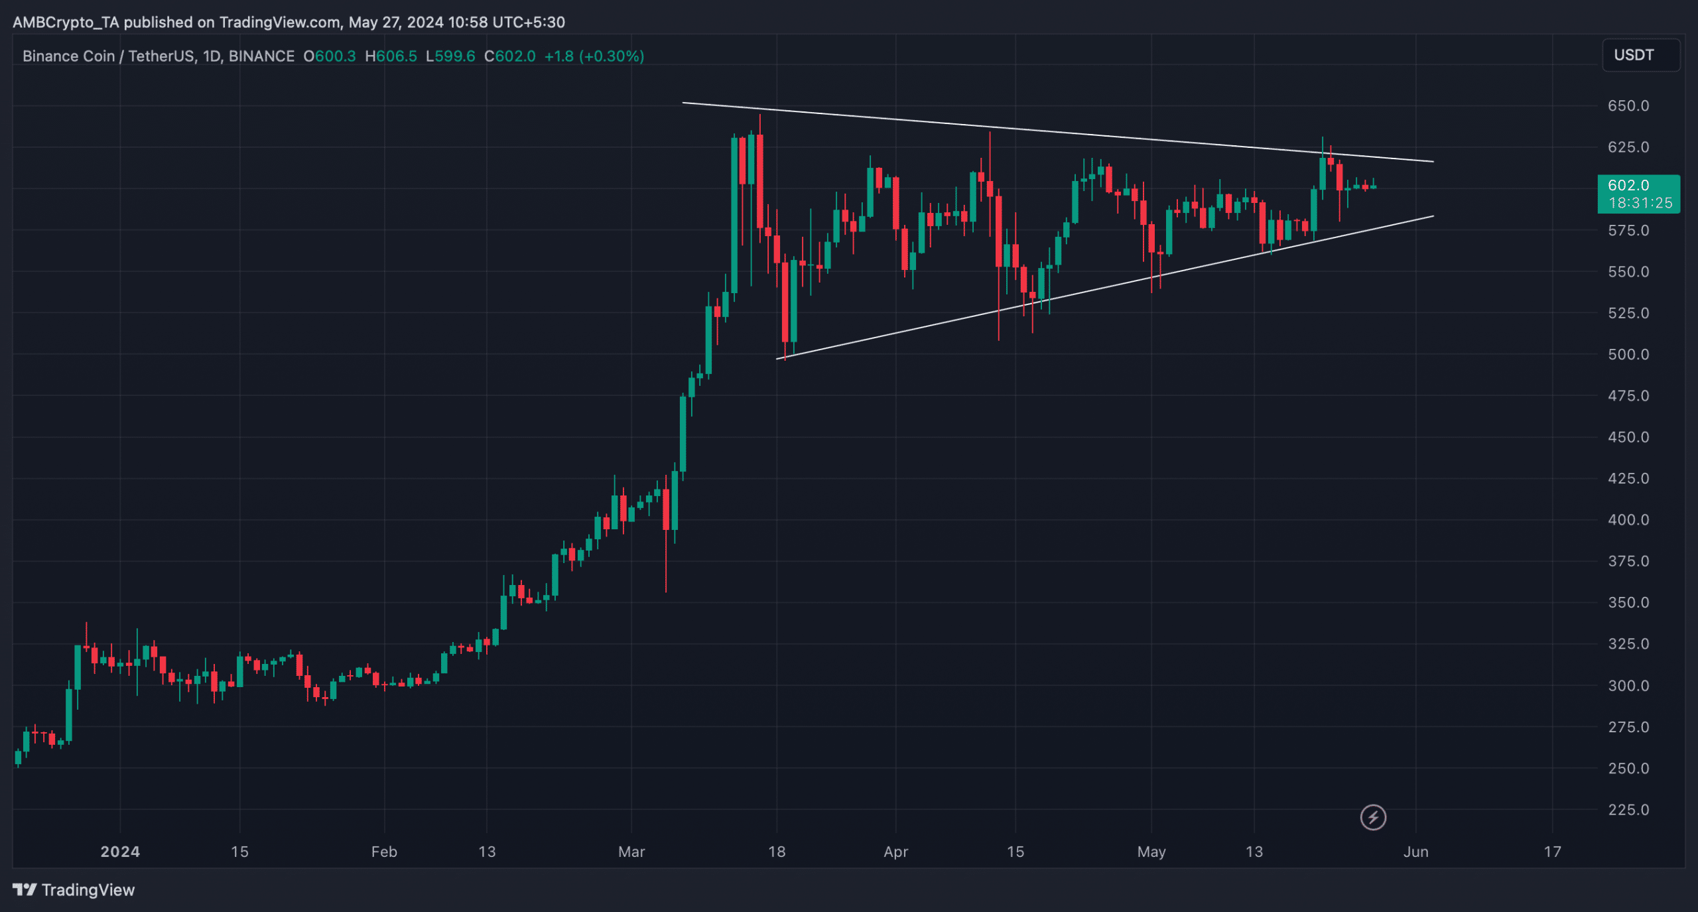1698x912 pixels.
Task: Click the lightning bolt icon near the chart bottom
Action: 1373,817
